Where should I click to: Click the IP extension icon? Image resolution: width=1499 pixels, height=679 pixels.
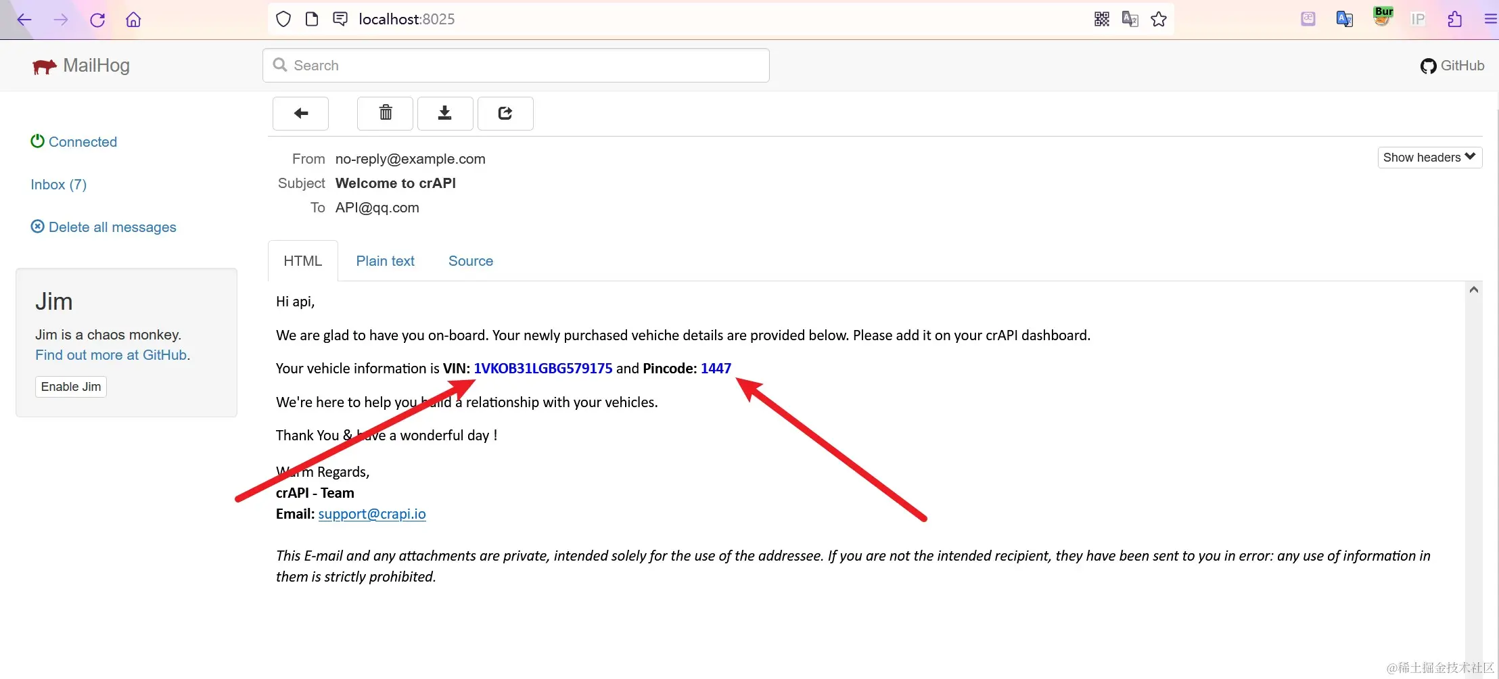pyautogui.click(x=1418, y=20)
